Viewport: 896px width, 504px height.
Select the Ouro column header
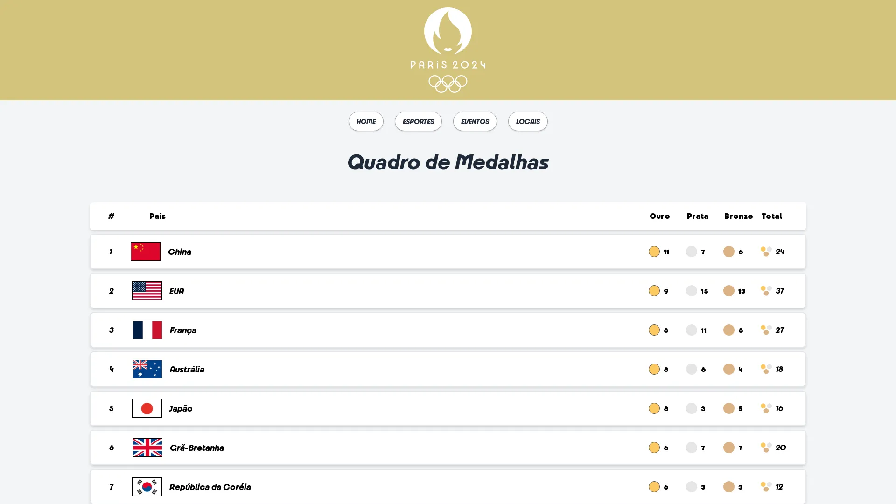coord(659,216)
